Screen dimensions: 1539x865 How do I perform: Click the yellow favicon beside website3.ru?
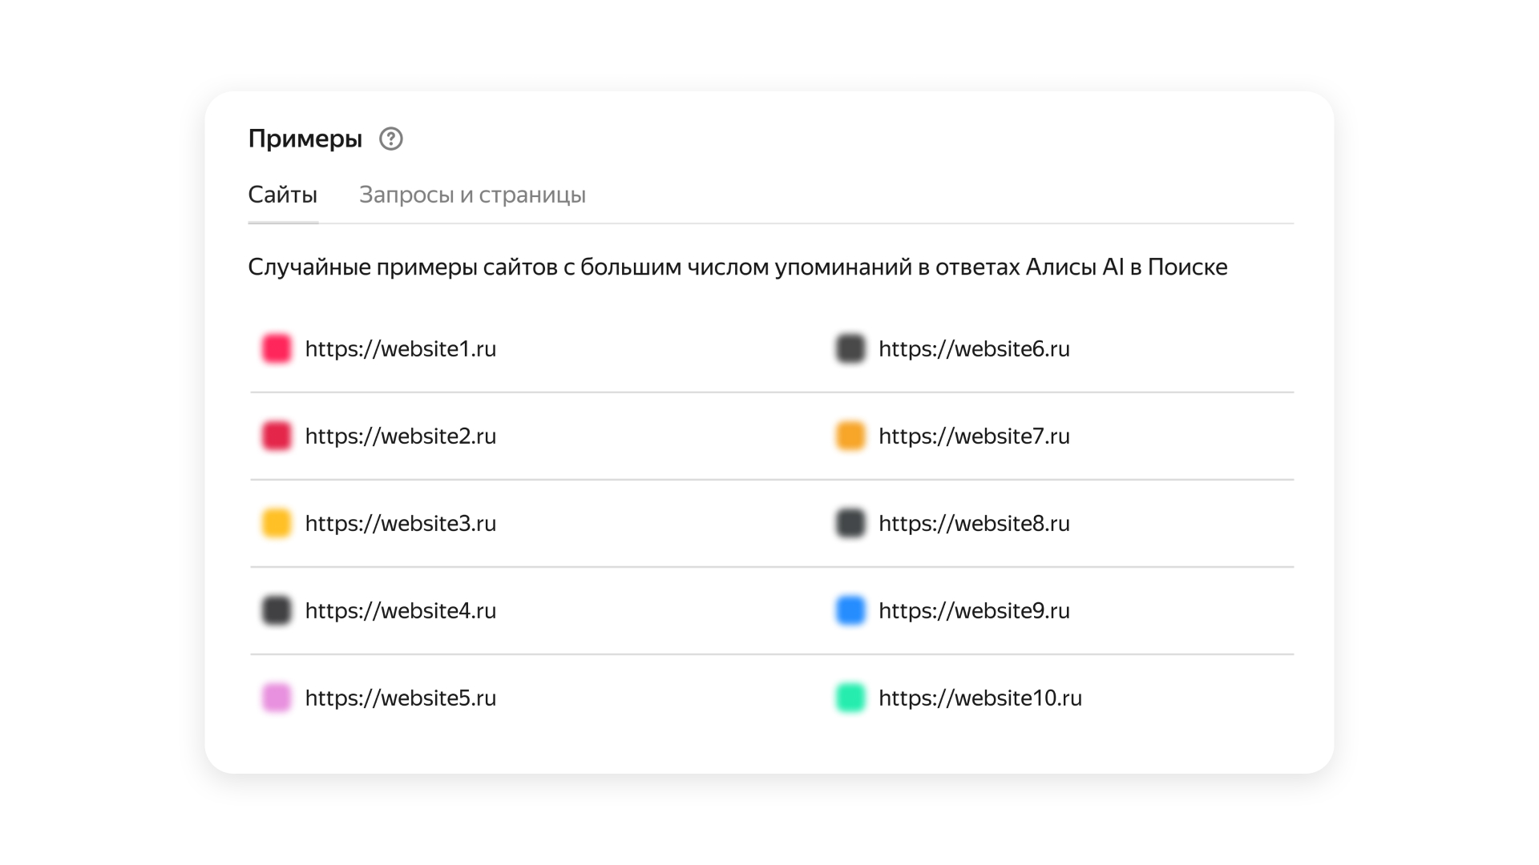coord(276,523)
